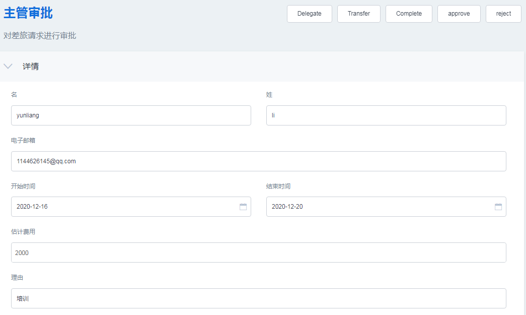Viewport: 526px width, 315px height.
Task: Click the 电子邮箱 field label text
Action: 23,141
